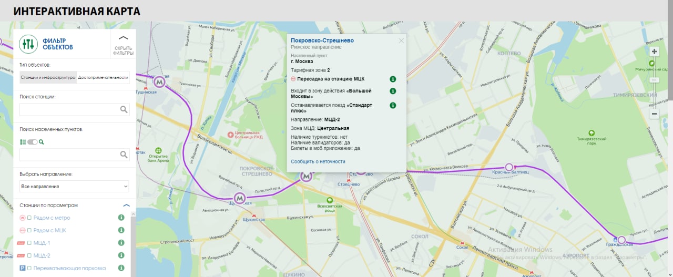Open info icon for Перехватывающая парковка
This screenshot has width=673, height=277.
121,268
